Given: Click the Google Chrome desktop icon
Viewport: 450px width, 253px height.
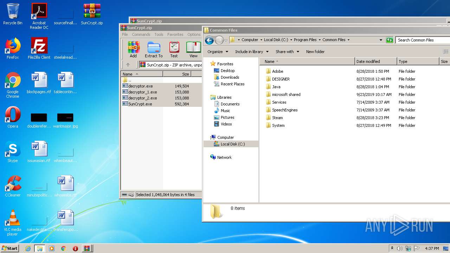Looking at the screenshot, I should [13, 85].
